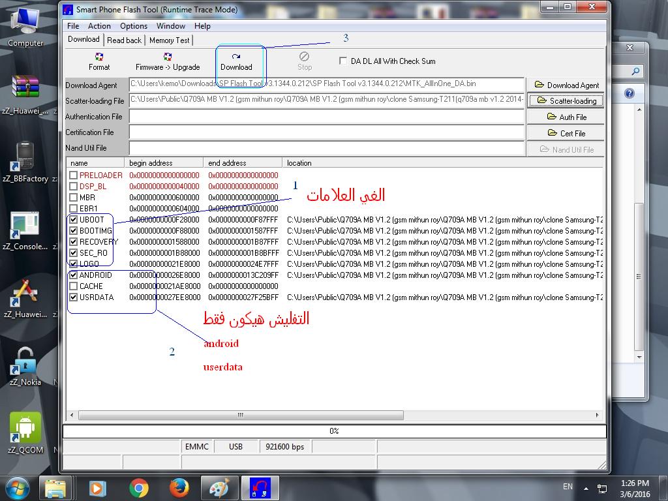Viewport: 668px width, 501px height.
Task: Click the 0% progress bar
Action: tap(334, 431)
